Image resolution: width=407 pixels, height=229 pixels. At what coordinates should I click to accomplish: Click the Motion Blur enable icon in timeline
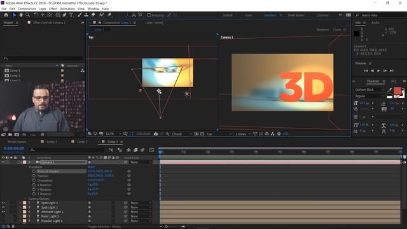point(142,150)
